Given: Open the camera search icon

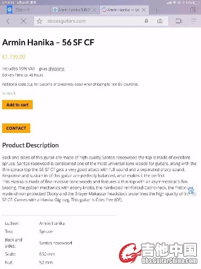Looking at the screenshot, I should coord(160,21).
